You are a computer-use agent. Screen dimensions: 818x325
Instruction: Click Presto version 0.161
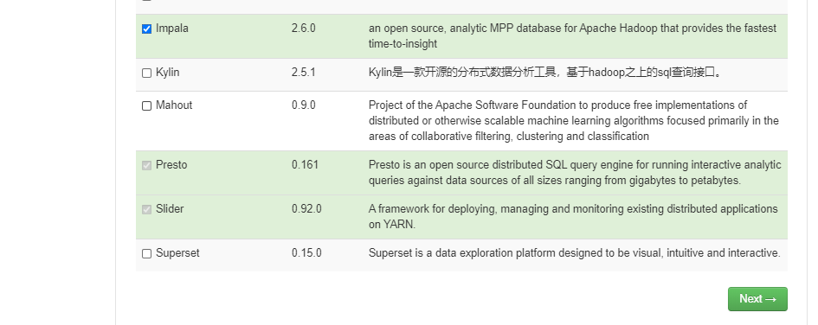coord(306,165)
